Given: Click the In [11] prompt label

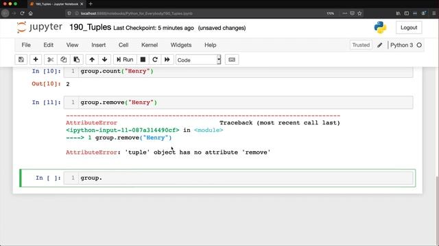Looking at the screenshot, I should [46, 102].
